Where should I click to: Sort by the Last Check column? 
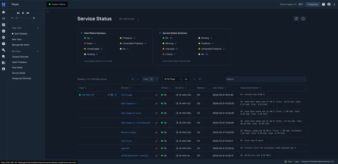(x=220, y=88)
